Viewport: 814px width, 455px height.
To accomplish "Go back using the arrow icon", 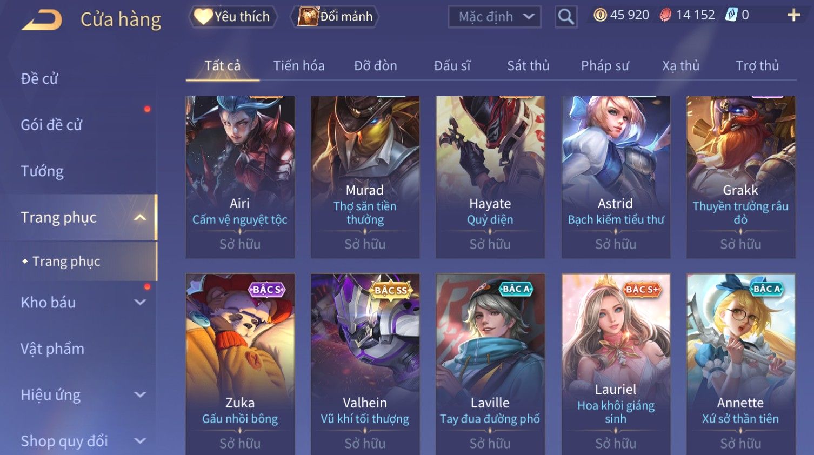I will point(42,20).
